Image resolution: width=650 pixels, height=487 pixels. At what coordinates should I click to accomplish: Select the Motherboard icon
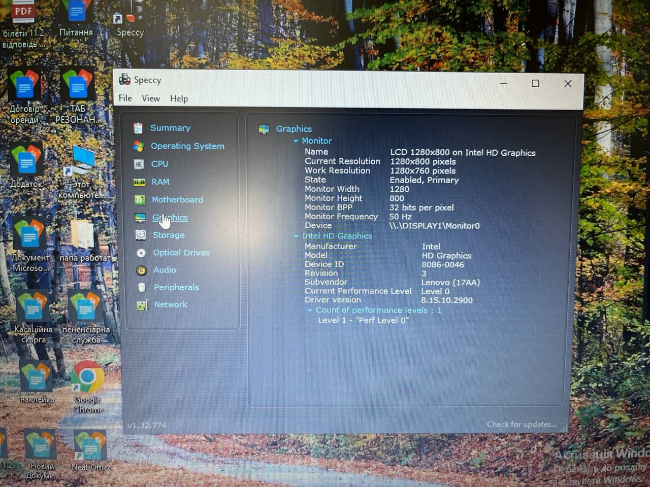point(140,200)
